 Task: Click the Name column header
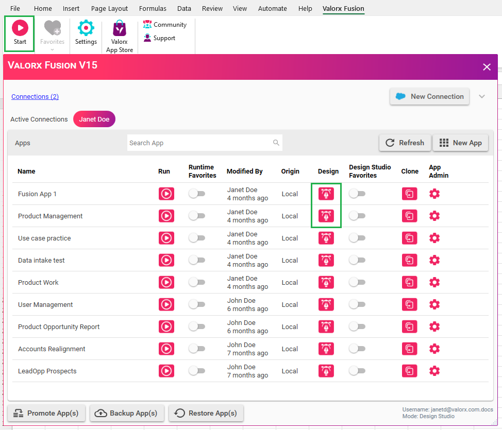[x=26, y=171]
